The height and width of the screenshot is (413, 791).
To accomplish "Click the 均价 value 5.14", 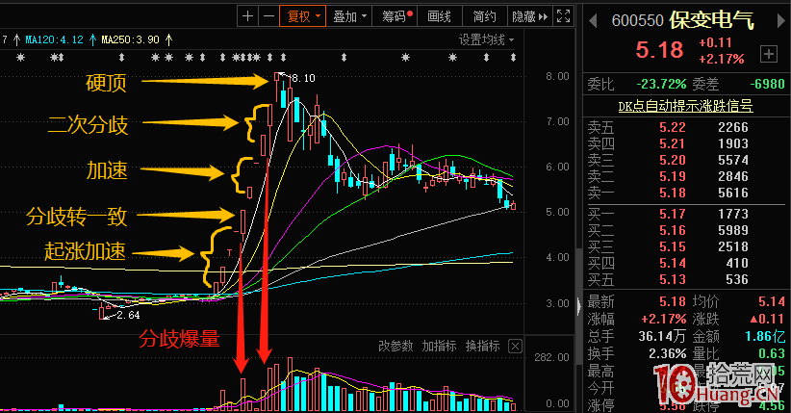I will click(x=772, y=302).
